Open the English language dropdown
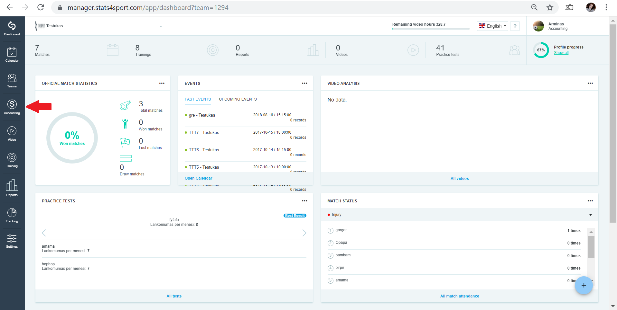This screenshot has width=617, height=310. click(492, 26)
